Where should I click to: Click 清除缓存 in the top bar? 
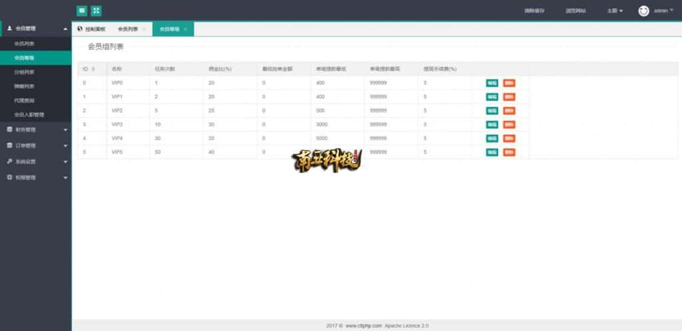534,11
